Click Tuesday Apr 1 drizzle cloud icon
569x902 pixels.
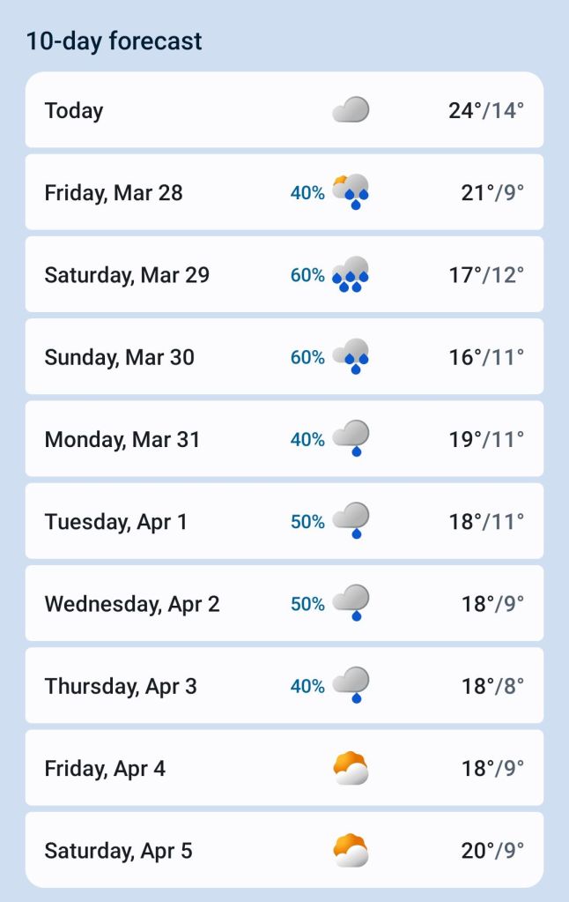351,520
